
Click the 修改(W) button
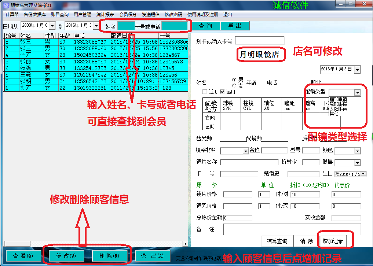coord(66,256)
